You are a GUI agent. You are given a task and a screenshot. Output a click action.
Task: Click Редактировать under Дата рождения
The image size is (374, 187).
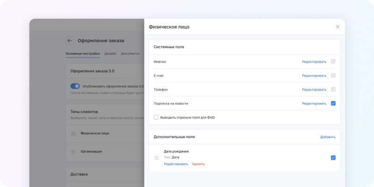(x=176, y=164)
